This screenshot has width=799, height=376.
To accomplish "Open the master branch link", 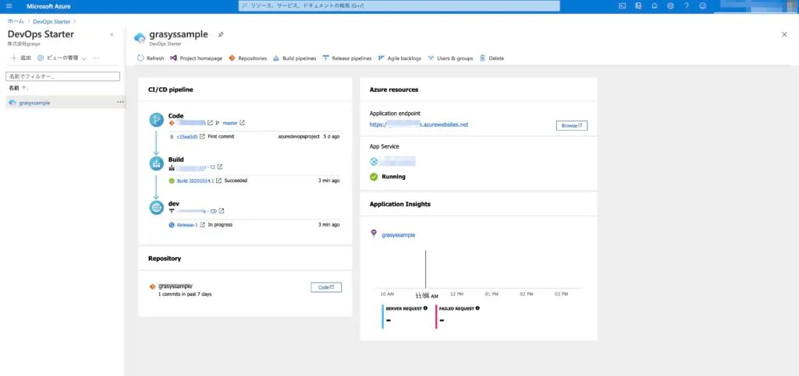I will coord(230,123).
